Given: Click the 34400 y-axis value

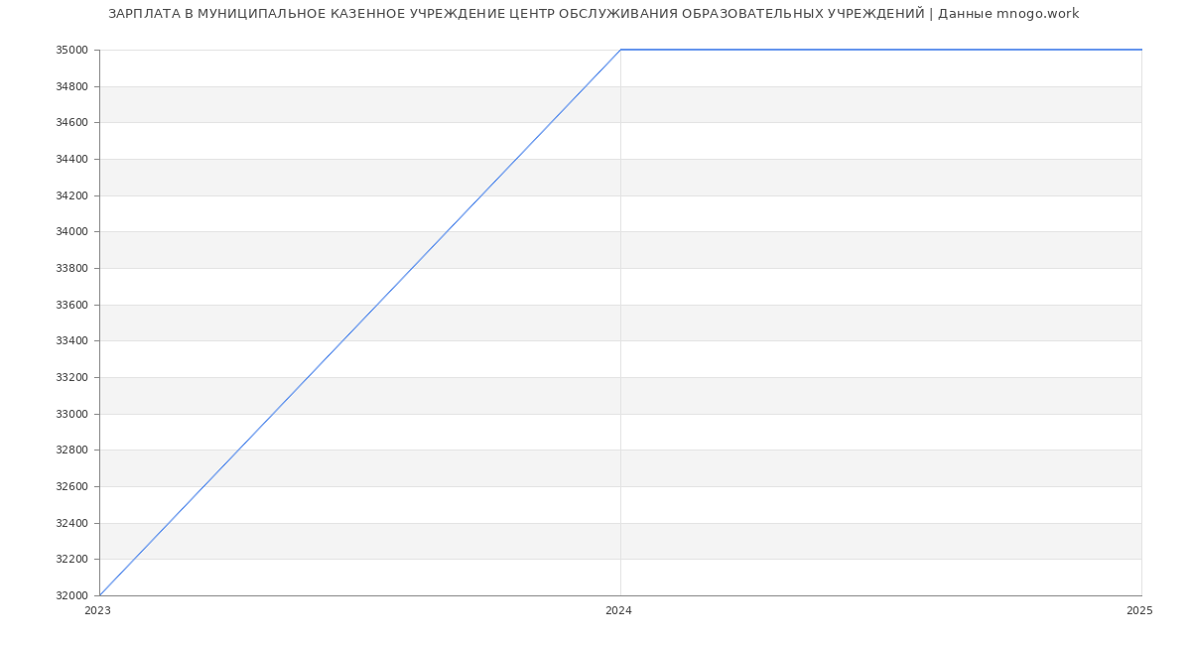Looking at the screenshot, I should (x=71, y=160).
